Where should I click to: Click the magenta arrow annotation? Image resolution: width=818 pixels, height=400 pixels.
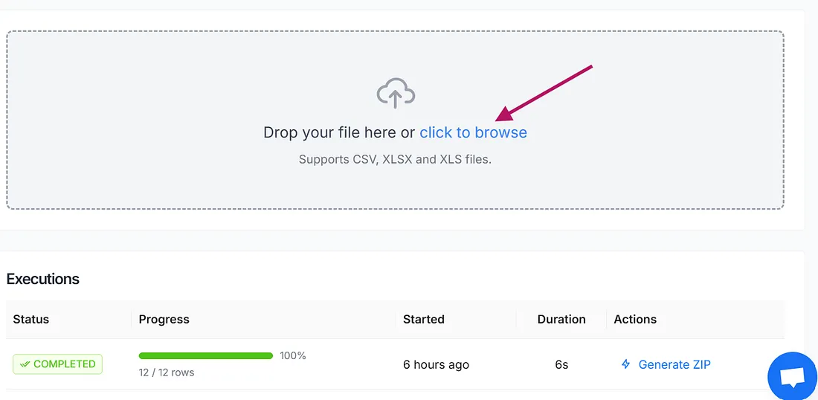click(544, 94)
